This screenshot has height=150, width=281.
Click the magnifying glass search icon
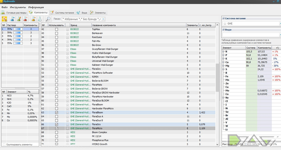[48, 19]
